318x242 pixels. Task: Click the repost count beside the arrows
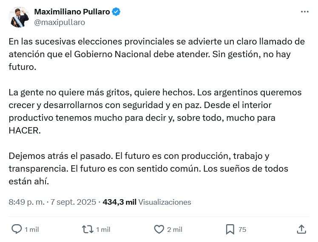coord(103,230)
